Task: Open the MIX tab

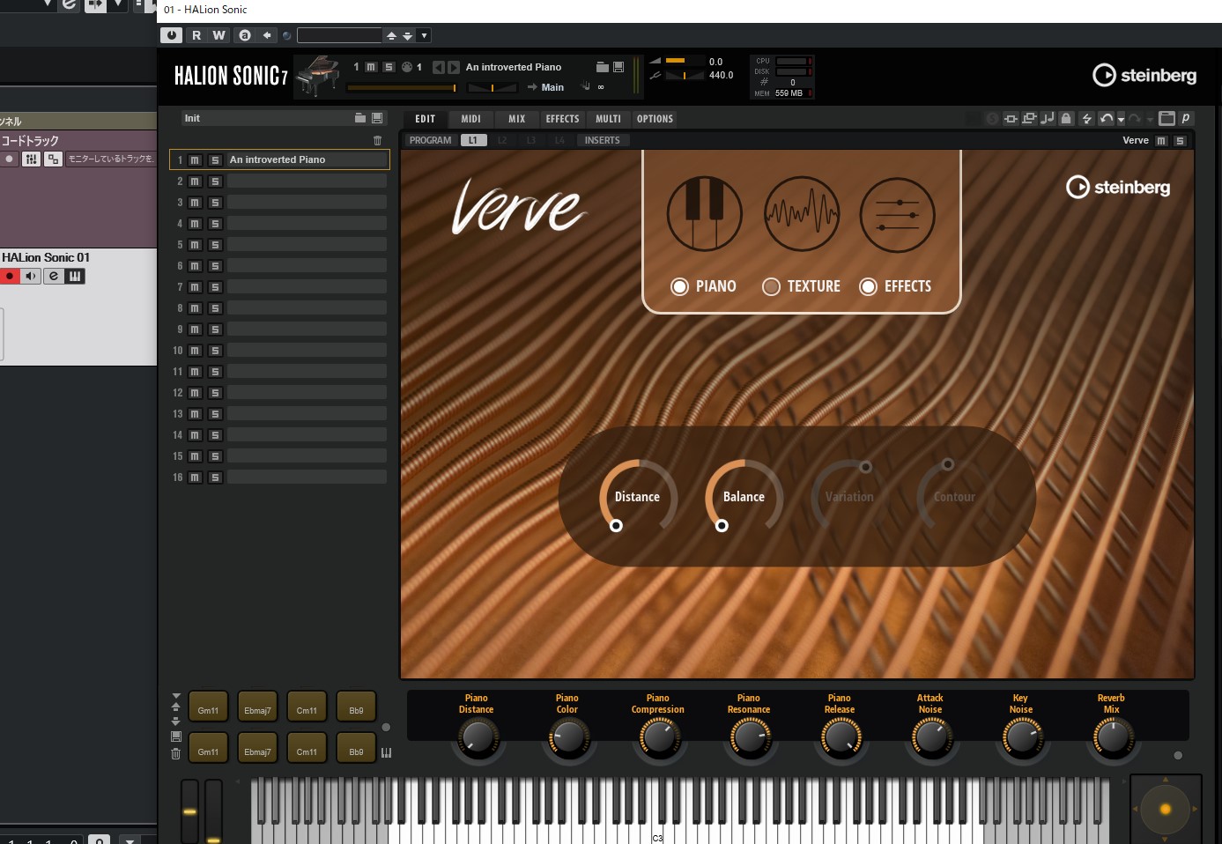Action: pos(517,119)
